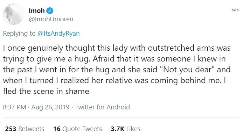
Task: Click the Replying to label
Action: [x=19, y=34]
